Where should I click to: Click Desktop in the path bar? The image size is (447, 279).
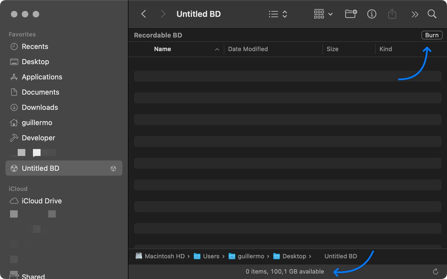[289, 256]
